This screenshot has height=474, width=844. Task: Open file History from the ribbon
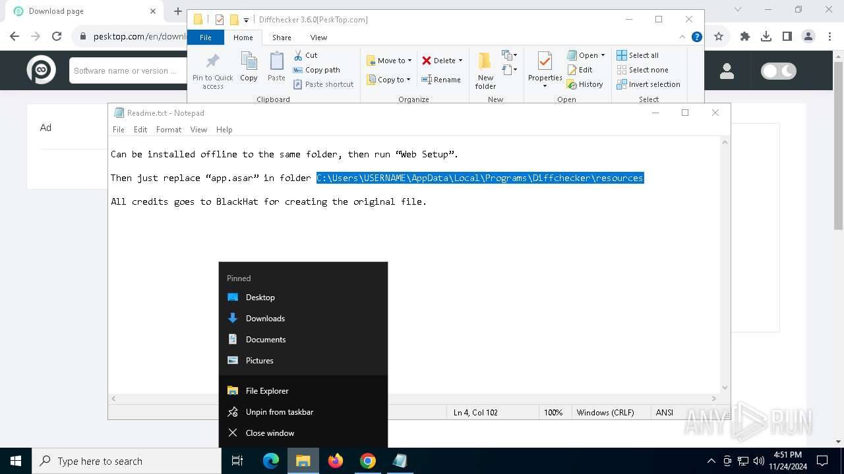pos(586,84)
